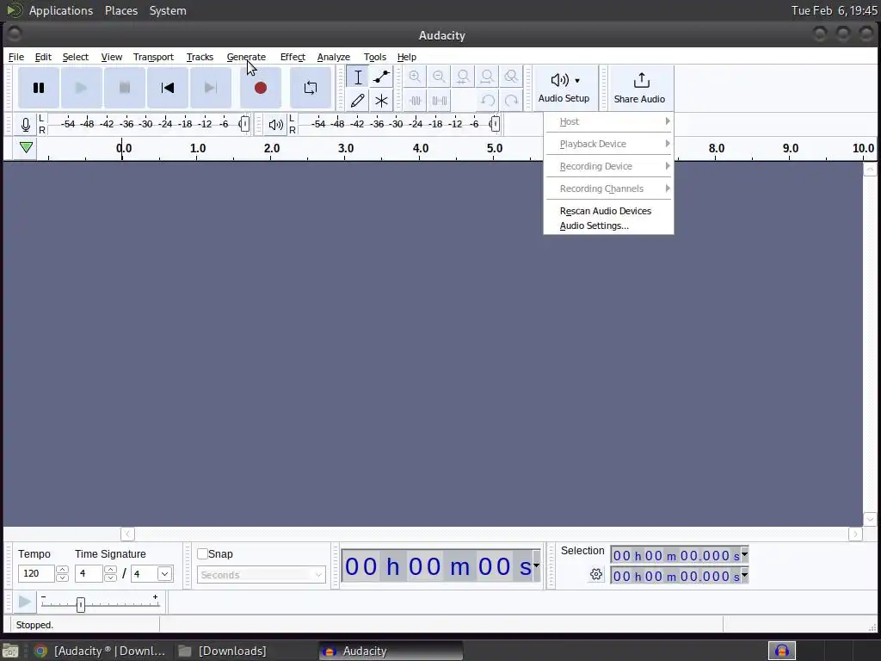Screen dimensions: 881x661
Task: Open the selection end format dropdown arrow
Action: click(x=744, y=574)
